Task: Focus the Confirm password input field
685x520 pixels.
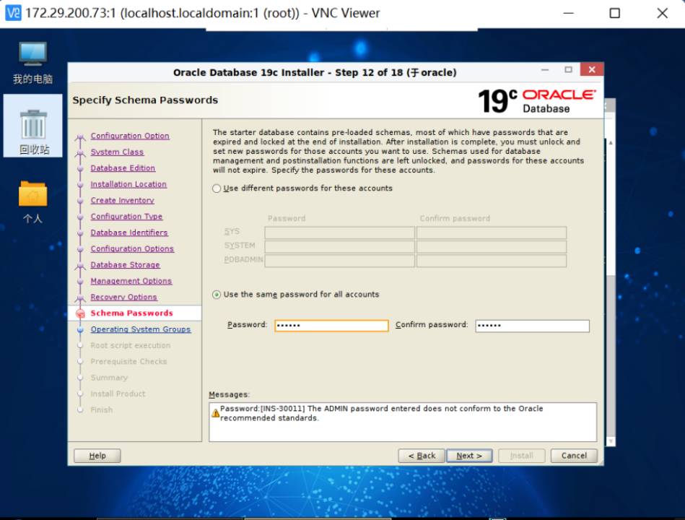Action: click(532, 326)
